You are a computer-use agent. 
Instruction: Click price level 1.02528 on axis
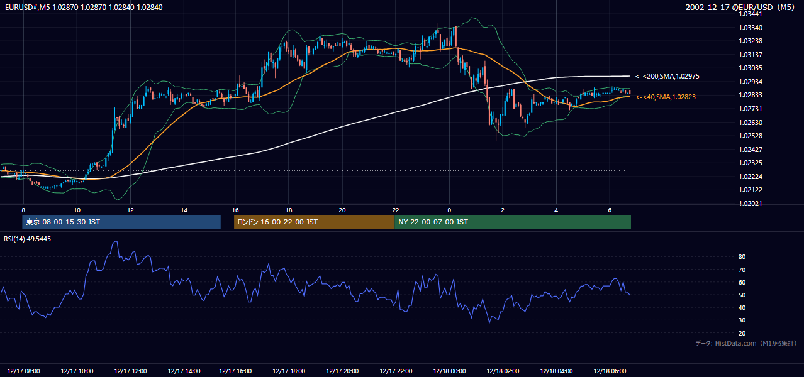tap(751, 136)
